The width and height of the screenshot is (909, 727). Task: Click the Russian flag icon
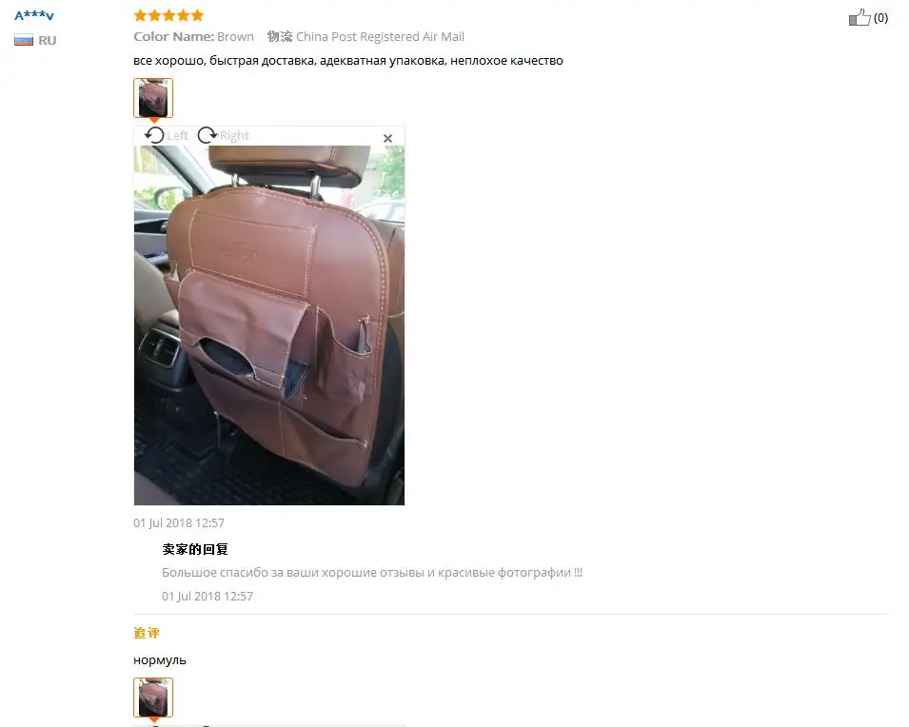(24, 40)
